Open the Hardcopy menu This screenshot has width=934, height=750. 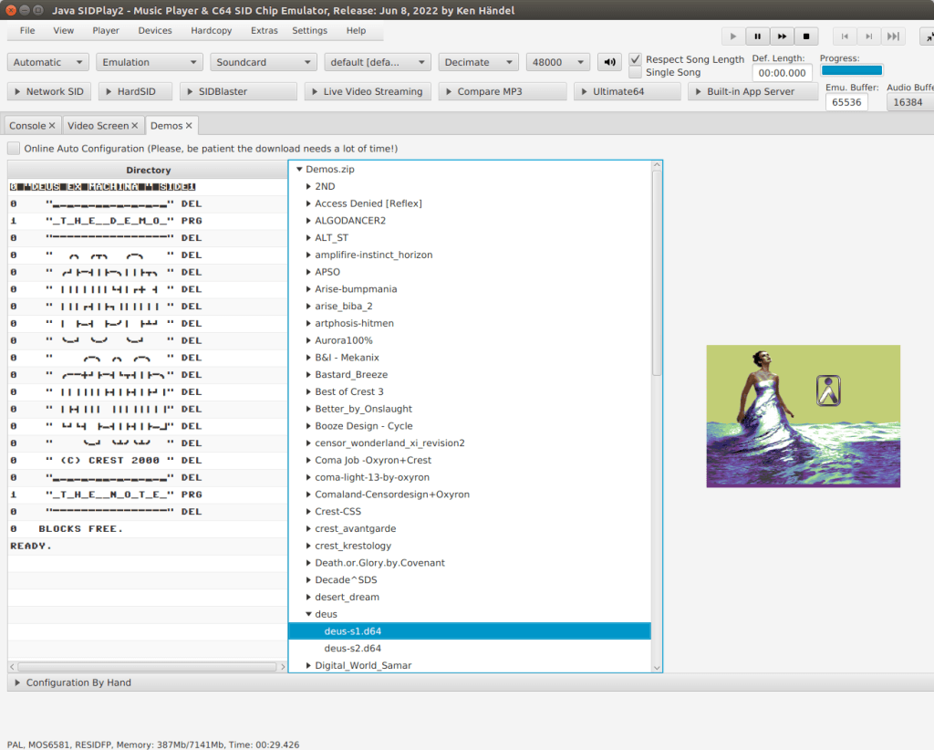(211, 30)
